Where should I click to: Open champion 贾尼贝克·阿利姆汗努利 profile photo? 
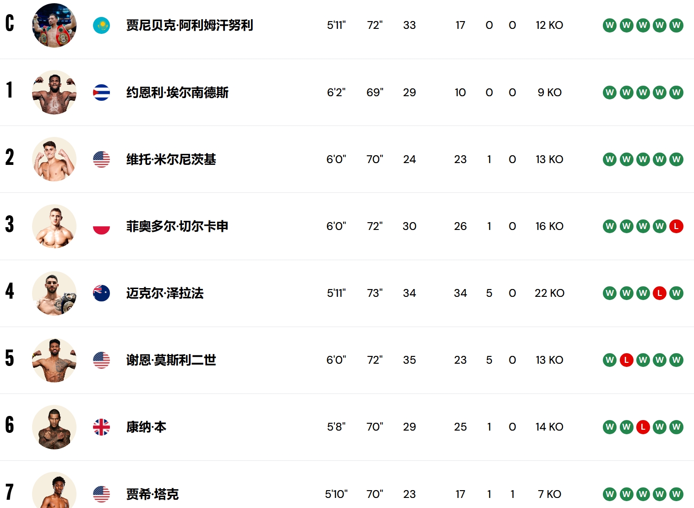[54, 25]
